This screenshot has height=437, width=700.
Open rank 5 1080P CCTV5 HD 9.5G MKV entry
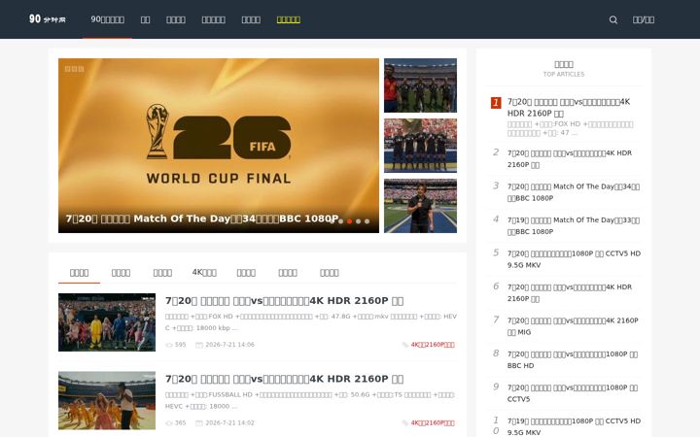pos(574,259)
